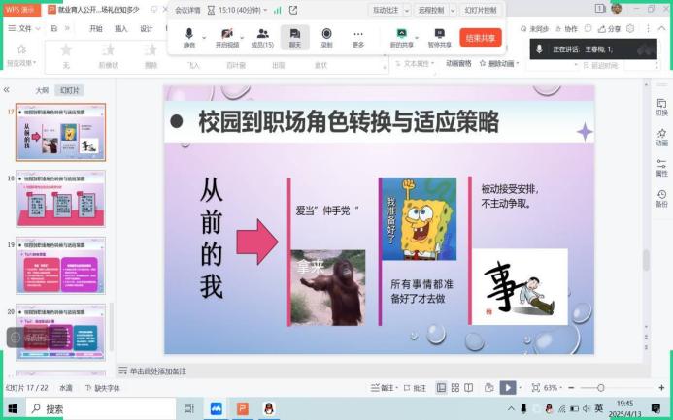The width and height of the screenshot is (673, 420).
Task: Click the new share icon
Action: click(x=400, y=37)
